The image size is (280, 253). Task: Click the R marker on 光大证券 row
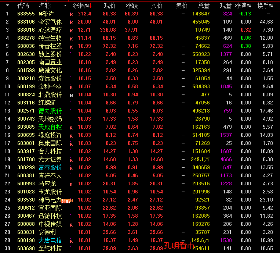(x=71, y=160)
